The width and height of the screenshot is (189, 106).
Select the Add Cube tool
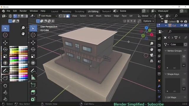point(33,85)
